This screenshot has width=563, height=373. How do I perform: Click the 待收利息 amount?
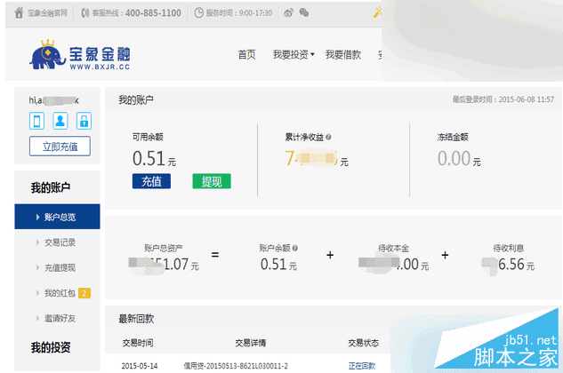coord(508,265)
